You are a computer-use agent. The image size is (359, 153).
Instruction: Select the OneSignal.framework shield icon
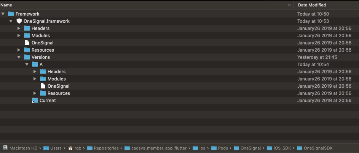pyautogui.click(x=19, y=21)
